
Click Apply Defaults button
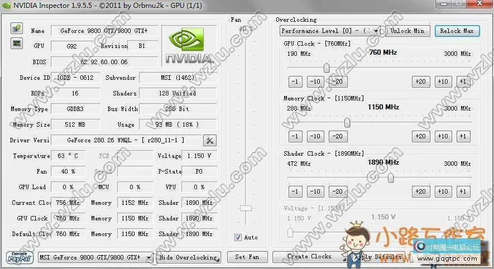[x=378, y=257]
